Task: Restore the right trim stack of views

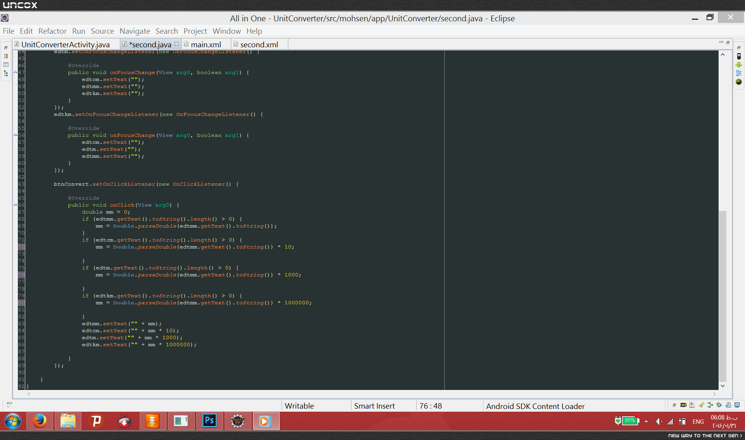Action: 739,48
